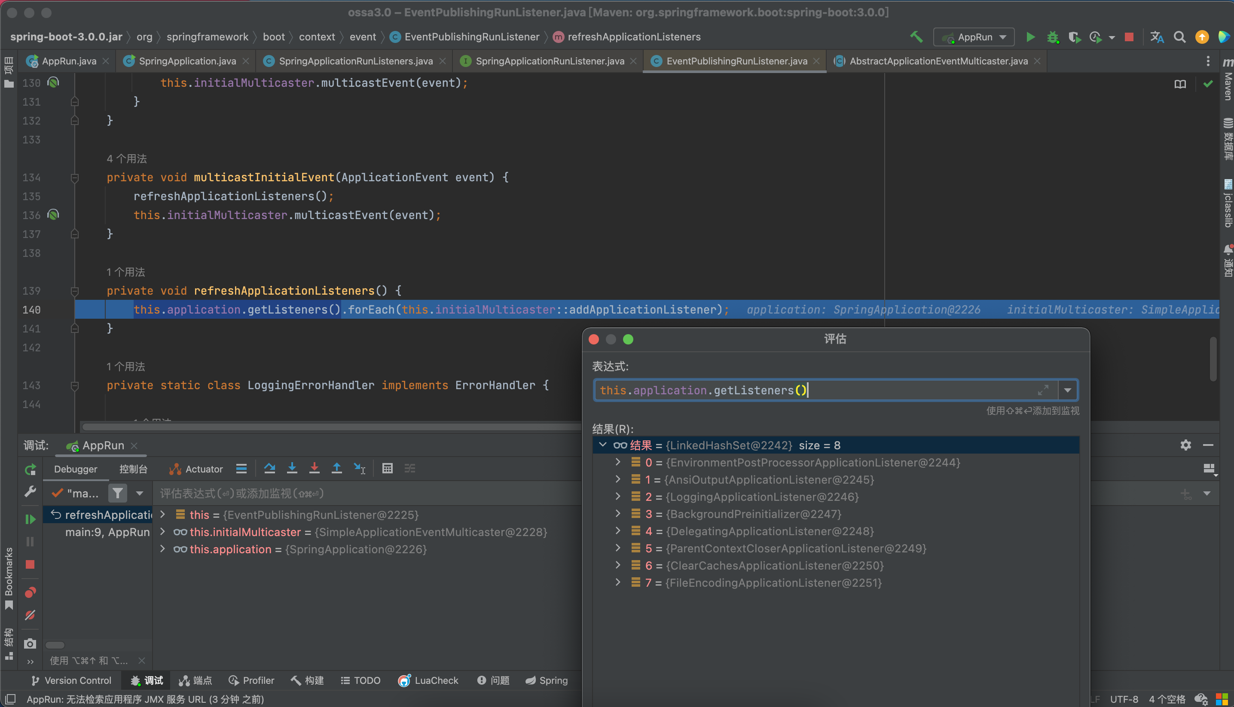This screenshot has width=1234, height=707.
Task: Click the Build hammer icon in toolbar
Action: coord(916,37)
